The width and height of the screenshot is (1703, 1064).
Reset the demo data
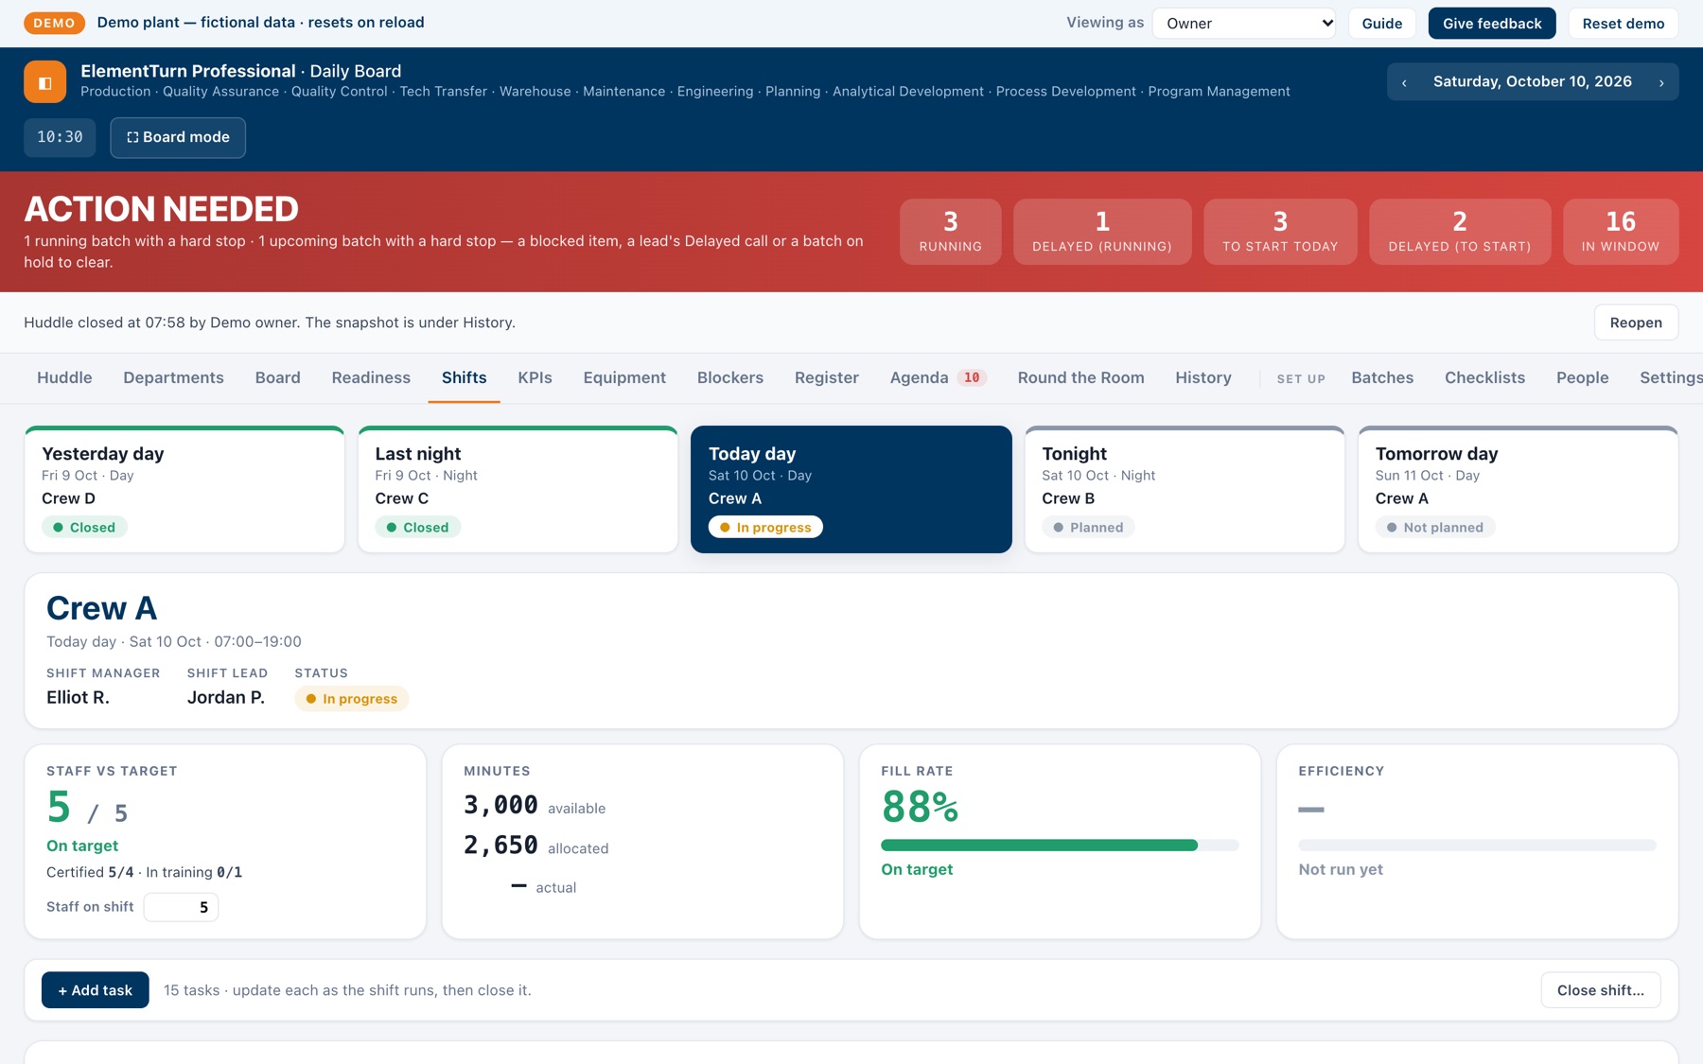(1624, 24)
